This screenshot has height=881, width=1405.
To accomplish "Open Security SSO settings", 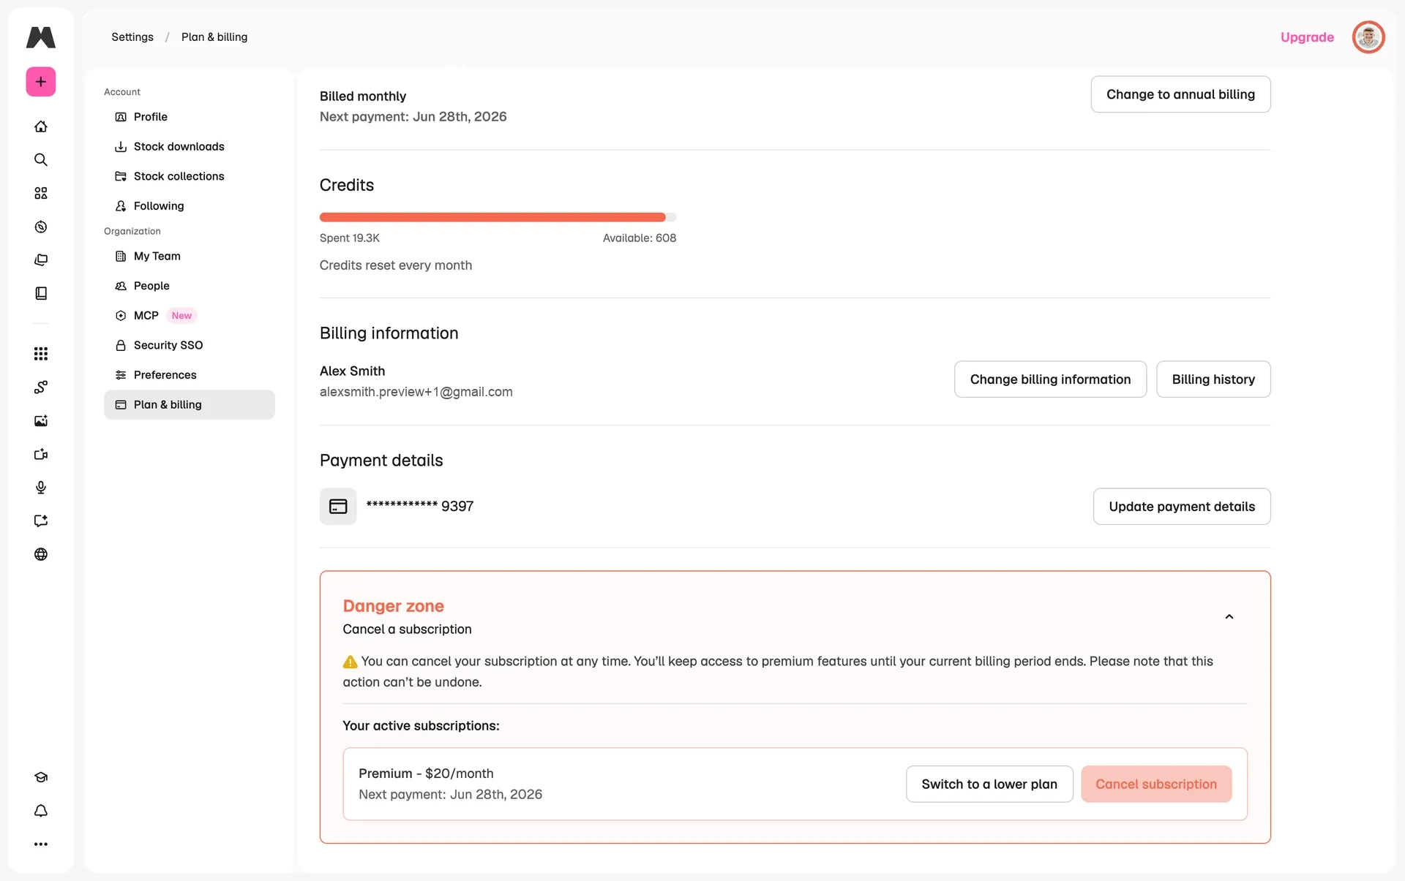I will click(189, 345).
